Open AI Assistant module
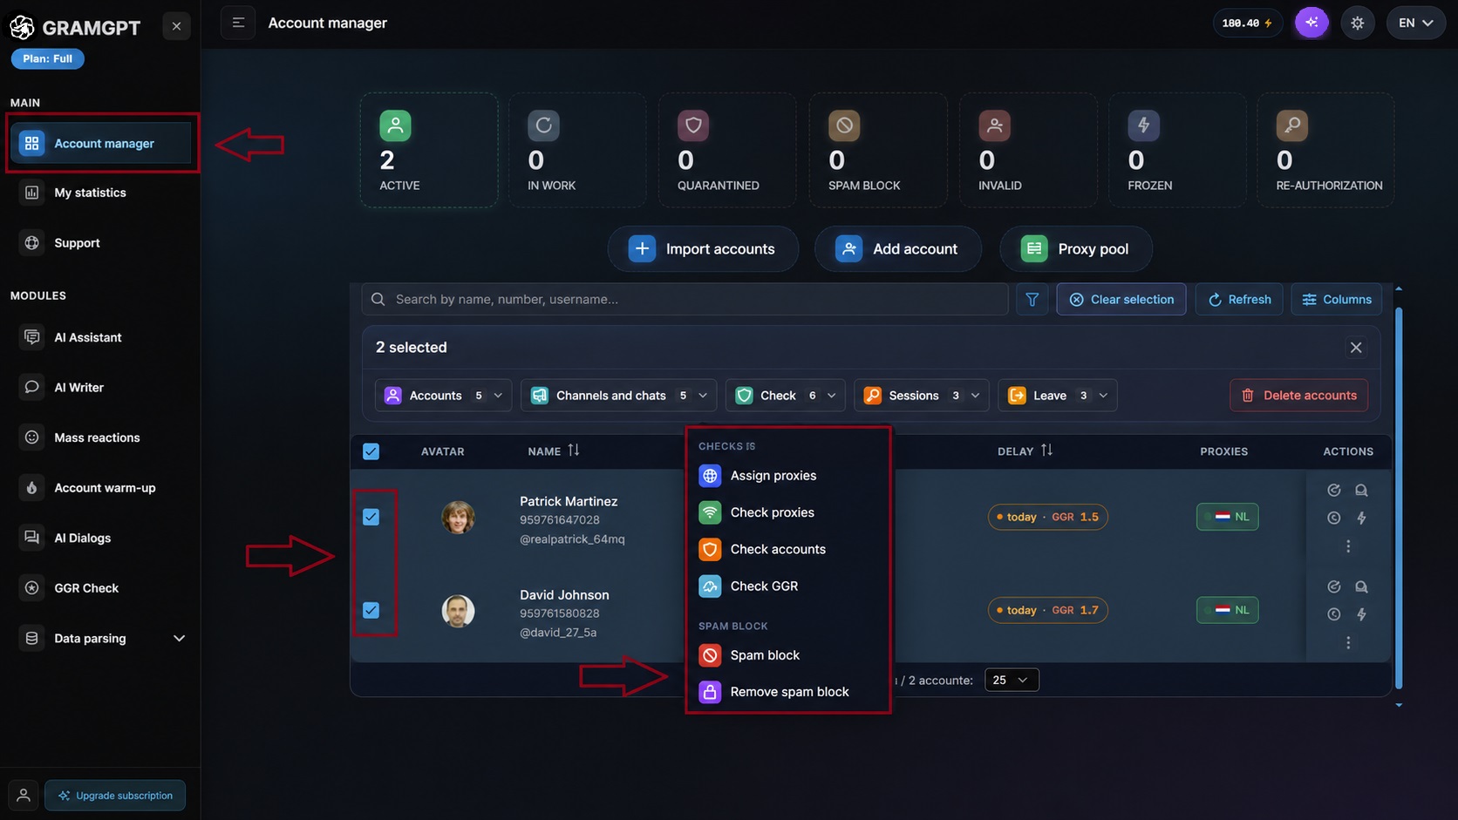The height and width of the screenshot is (820, 1458). pos(88,337)
